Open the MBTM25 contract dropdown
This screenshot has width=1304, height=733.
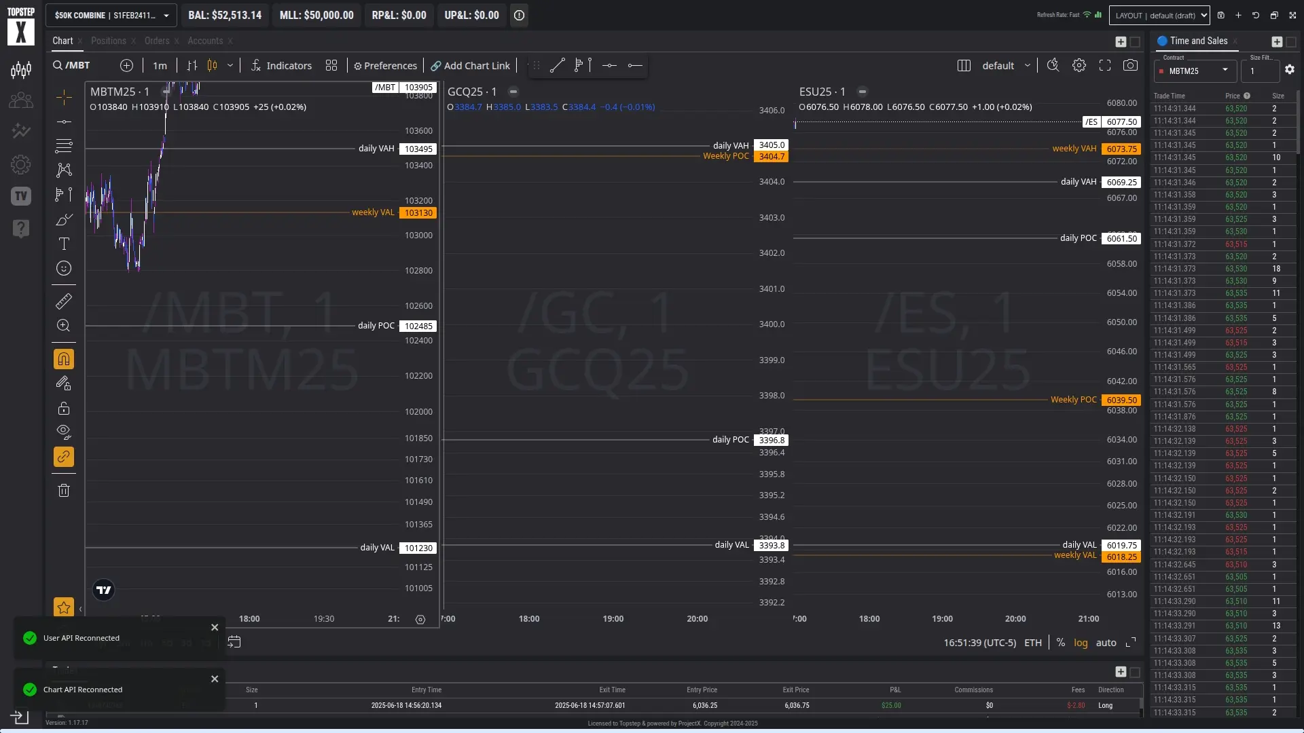1195,71
